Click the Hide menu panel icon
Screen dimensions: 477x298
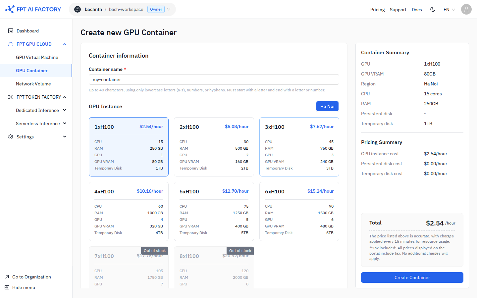coord(7,287)
